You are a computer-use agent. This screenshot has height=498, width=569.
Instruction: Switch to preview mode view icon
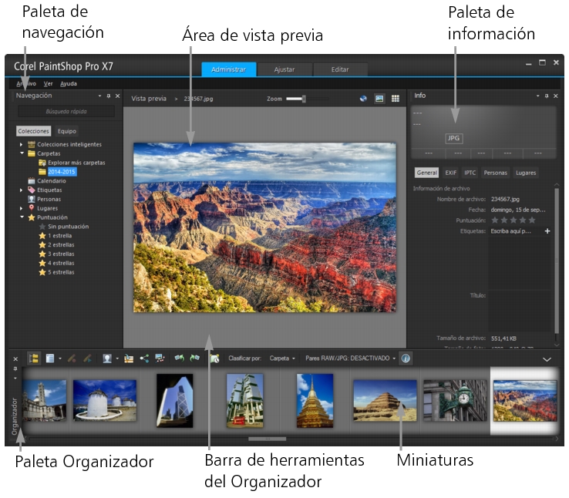[379, 99]
